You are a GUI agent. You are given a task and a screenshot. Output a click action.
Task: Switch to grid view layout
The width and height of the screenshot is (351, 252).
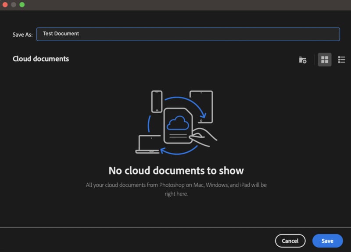point(325,60)
